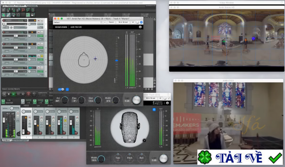Toggle the blue view switch below panner

point(61,89)
